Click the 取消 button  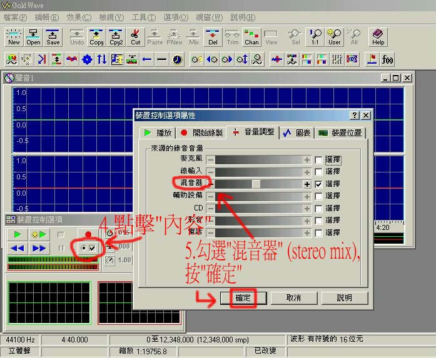[x=293, y=298]
